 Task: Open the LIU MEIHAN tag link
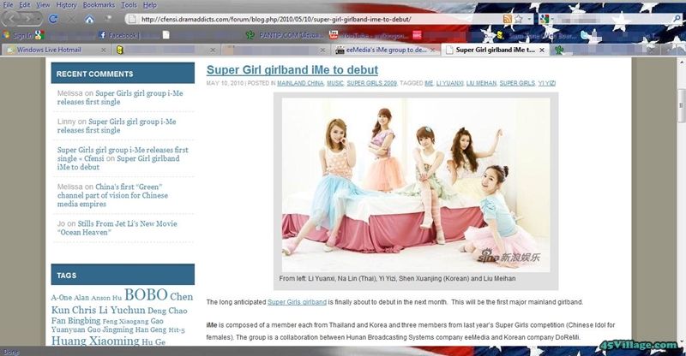pyautogui.click(x=481, y=83)
